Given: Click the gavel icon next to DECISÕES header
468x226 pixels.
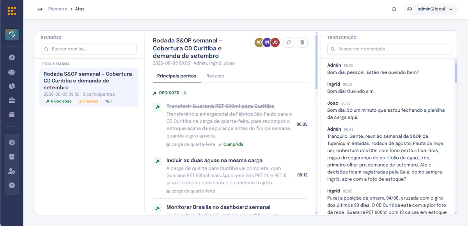Looking at the screenshot, I should click(x=155, y=93).
